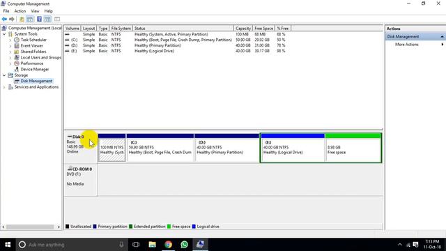Select the 8.98 GB Free space block
The height and width of the screenshot is (251, 446).
click(353, 148)
